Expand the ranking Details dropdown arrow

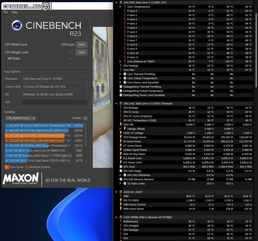pyautogui.click(x=85, y=118)
